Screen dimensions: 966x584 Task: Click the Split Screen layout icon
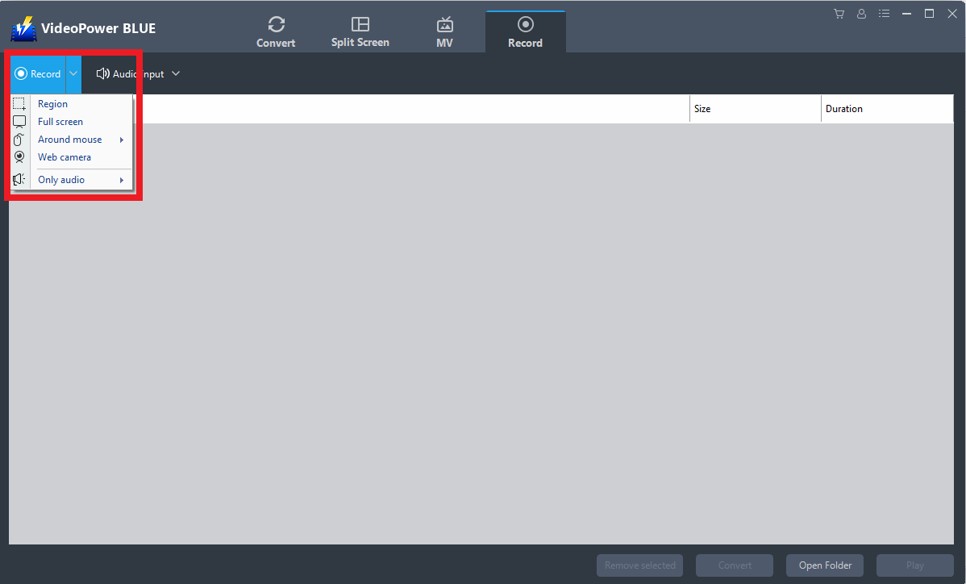click(360, 24)
